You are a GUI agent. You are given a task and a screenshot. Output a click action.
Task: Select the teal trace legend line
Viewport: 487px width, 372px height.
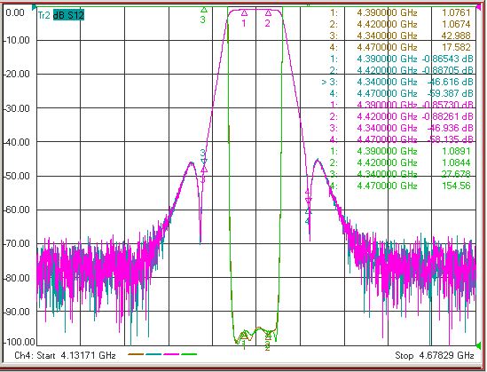click(x=153, y=354)
